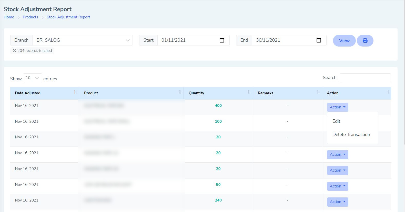Click the '204 records fetched' notice
Screen dimensions: 405x212
tap(32, 51)
